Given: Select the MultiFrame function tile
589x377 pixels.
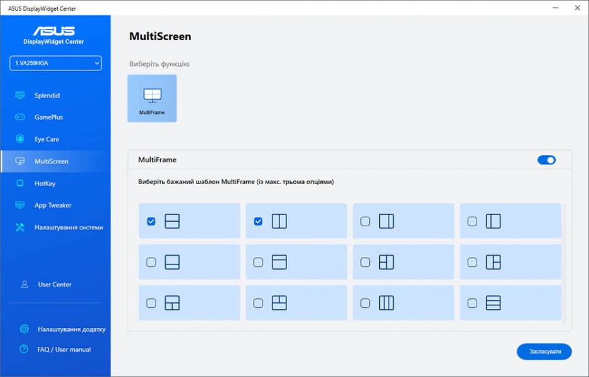Looking at the screenshot, I should coord(152,98).
